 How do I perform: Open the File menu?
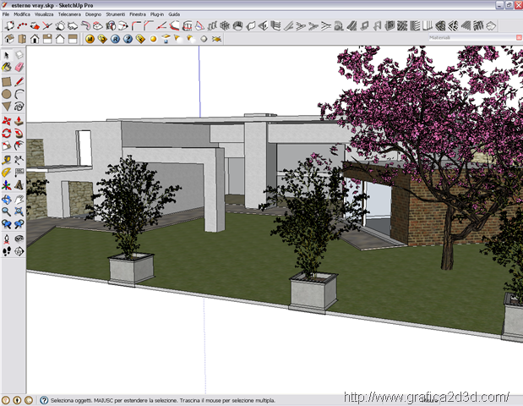click(x=4, y=14)
